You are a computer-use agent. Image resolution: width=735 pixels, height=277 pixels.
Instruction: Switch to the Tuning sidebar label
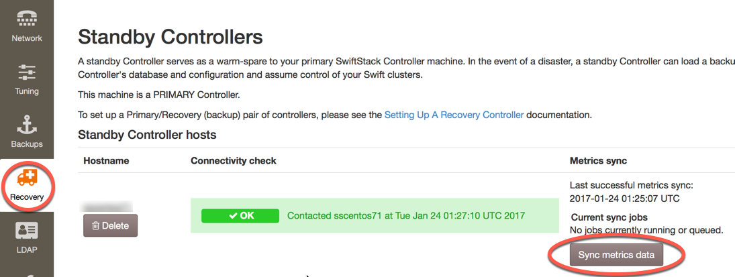pyautogui.click(x=27, y=91)
